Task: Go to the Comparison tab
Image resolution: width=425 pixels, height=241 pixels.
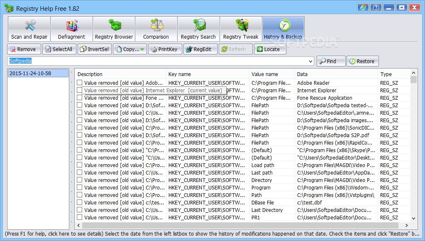Action: tap(156, 29)
